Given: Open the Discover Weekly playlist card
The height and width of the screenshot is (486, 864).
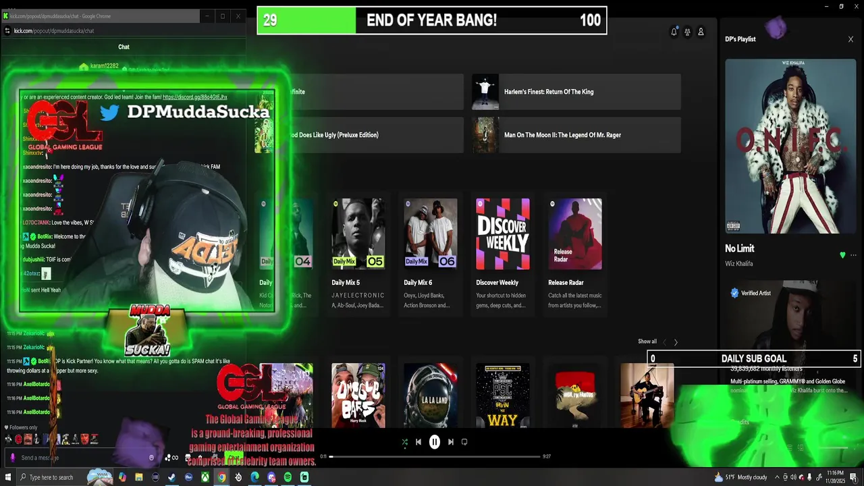Looking at the screenshot, I should tap(503, 253).
